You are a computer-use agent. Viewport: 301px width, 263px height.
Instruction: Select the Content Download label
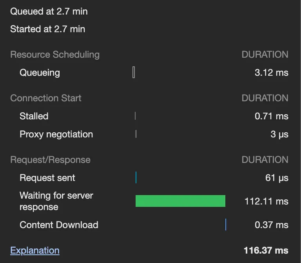point(59,225)
